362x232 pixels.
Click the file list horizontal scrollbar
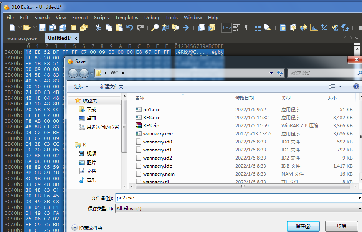tap(243, 186)
